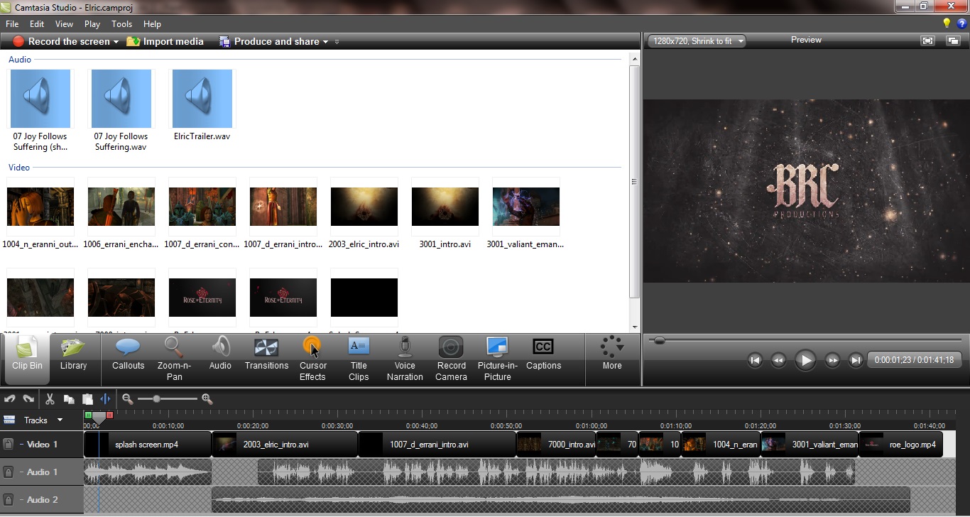Click the Undo arrow icon
970x517 pixels.
tap(10, 399)
